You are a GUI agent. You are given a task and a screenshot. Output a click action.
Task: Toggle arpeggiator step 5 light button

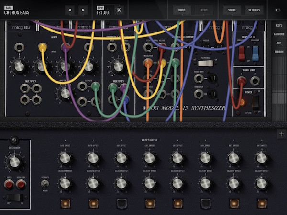coord(177,204)
